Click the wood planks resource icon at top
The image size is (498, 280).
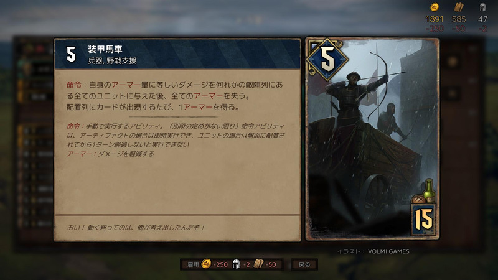[x=459, y=7]
